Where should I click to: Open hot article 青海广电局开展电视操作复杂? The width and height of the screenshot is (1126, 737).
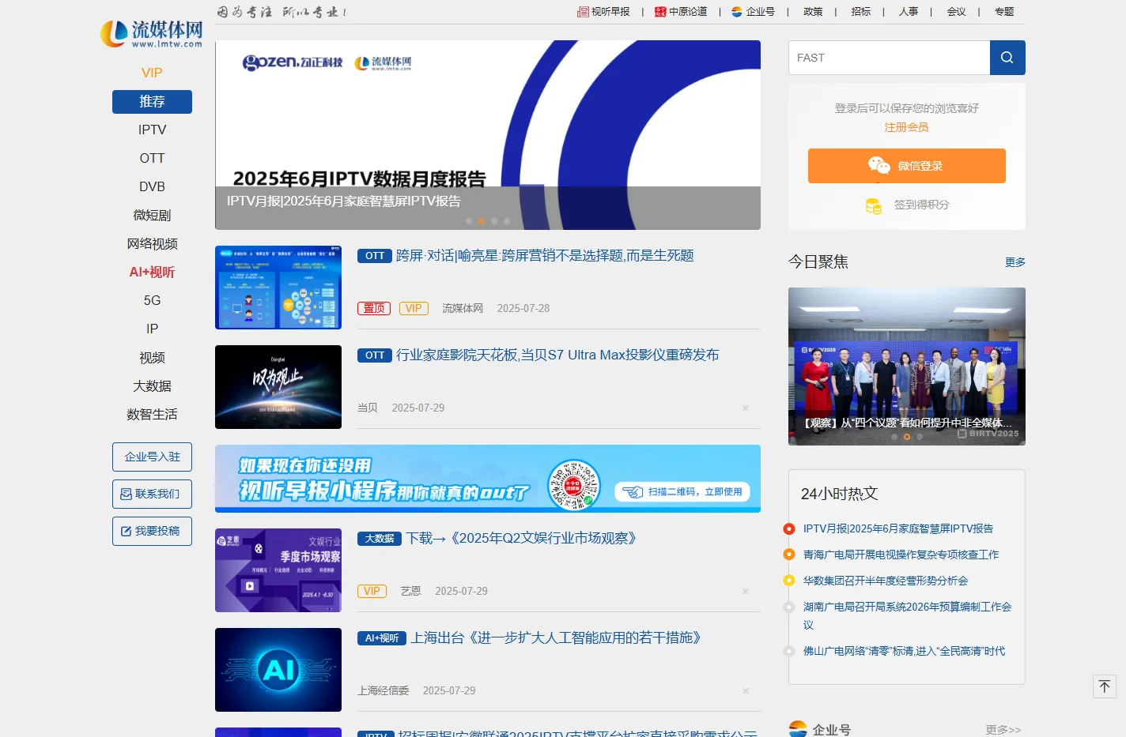tap(901, 555)
